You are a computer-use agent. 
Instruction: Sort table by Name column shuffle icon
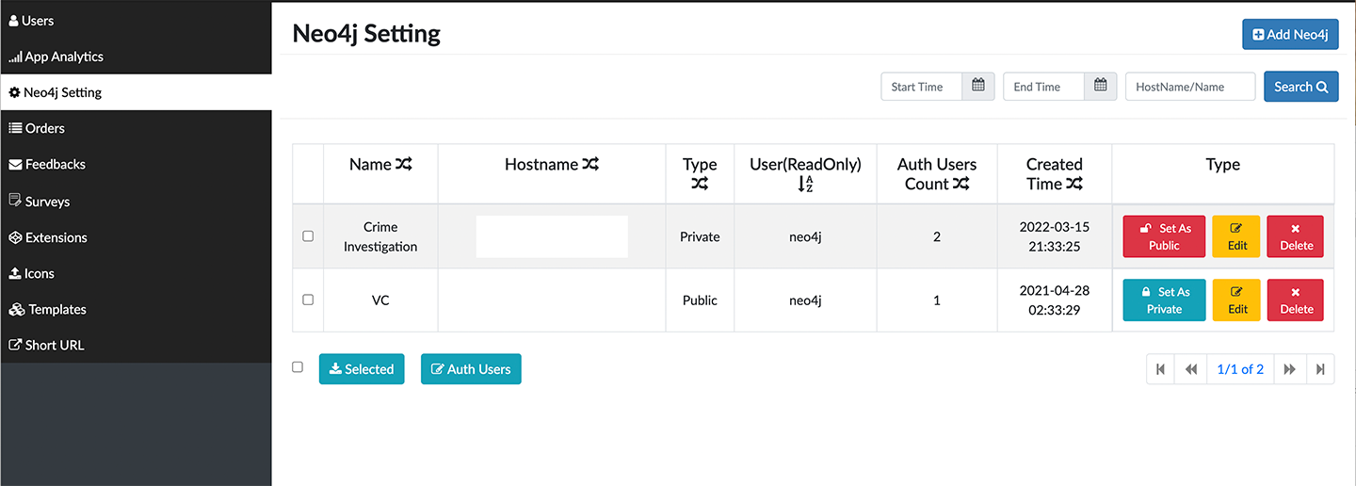[404, 165]
